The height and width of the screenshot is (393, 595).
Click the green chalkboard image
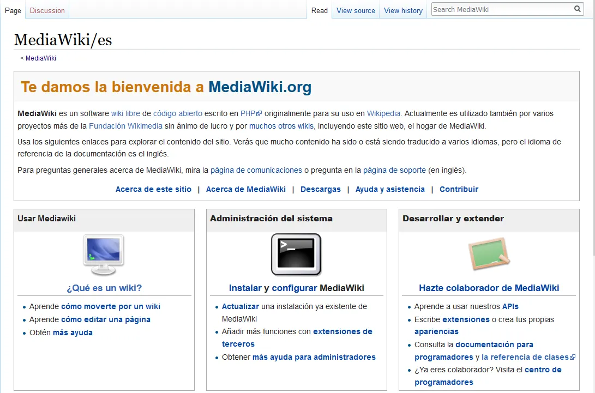(x=489, y=254)
